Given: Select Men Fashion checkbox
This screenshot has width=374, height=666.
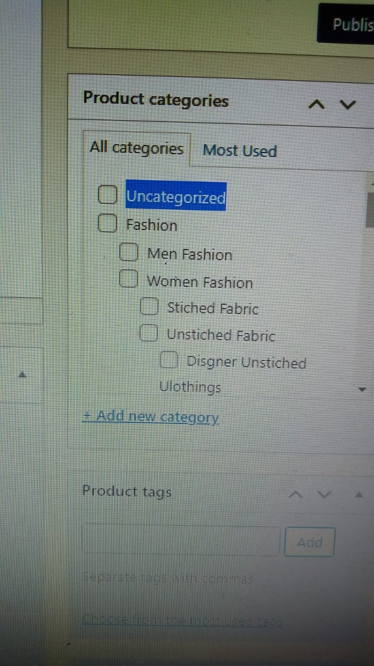Looking at the screenshot, I should coord(129,253).
